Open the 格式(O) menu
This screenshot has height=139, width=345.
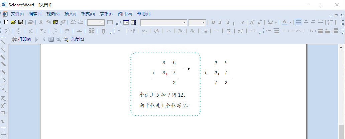[x=88, y=14]
